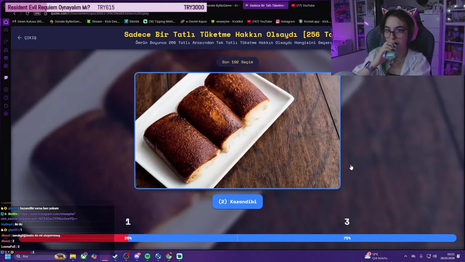The height and width of the screenshot is (262, 465).
Task: Open the Kicklet.app bookmark
Action: pyautogui.click(x=315, y=21)
